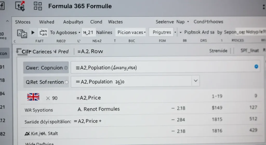The height and width of the screenshot is (145, 266).
Task: Expand the 'To Agoboses' dropdown
Action: [79, 33]
